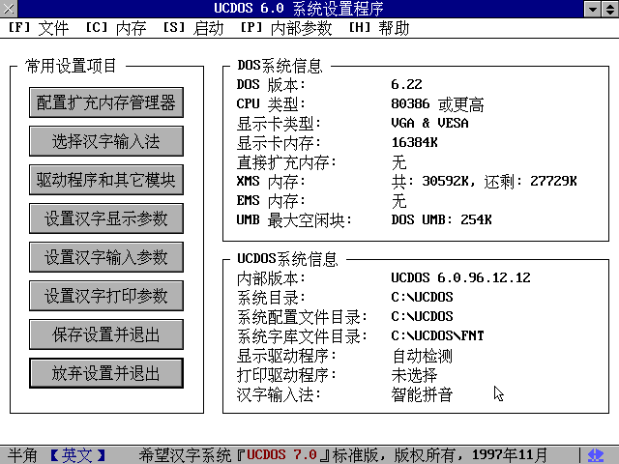Click the up-arrow maximize button in title bar
Image resolution: width=619 pixels, height=464 pixels.
608,10
